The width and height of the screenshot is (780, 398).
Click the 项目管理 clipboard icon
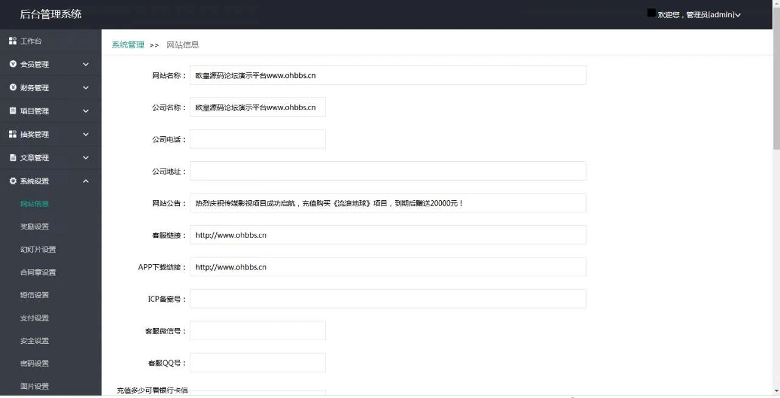[13, 111]
